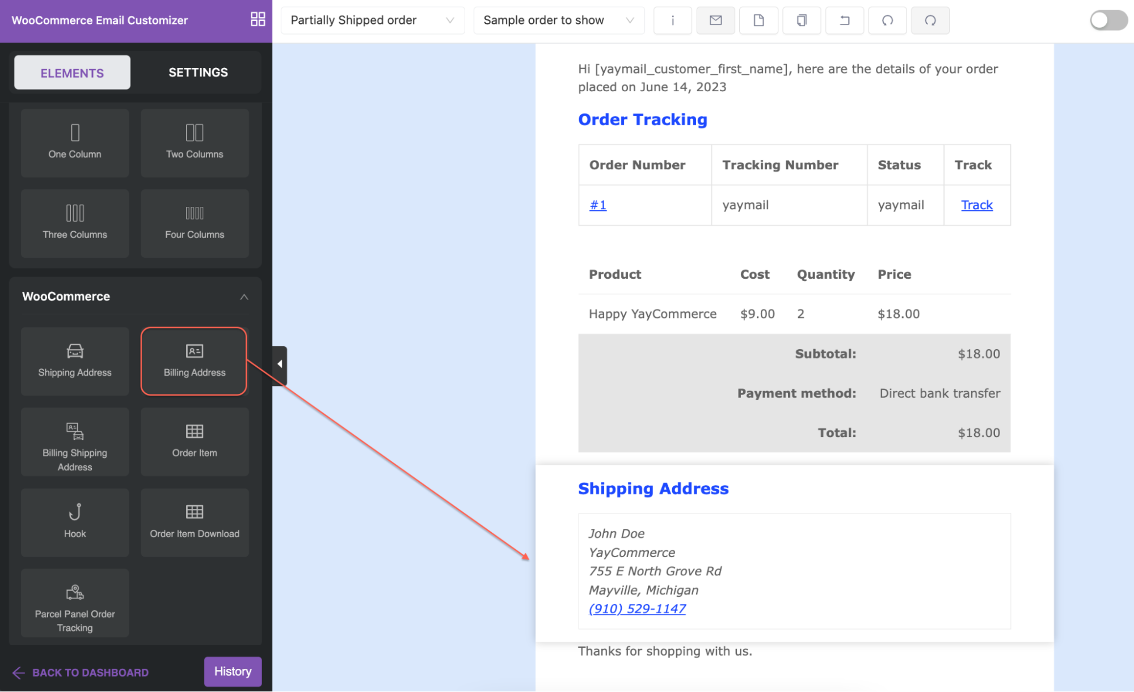
Task: Select the Parcel Panel Order Tracking element
Action: [x=75, y=603]
